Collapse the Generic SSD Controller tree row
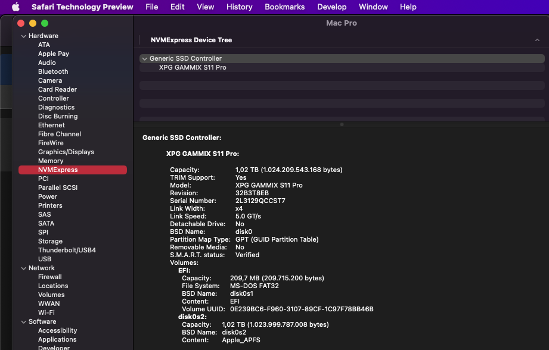This screenshot has width=549, height=350. click(144, 59)
